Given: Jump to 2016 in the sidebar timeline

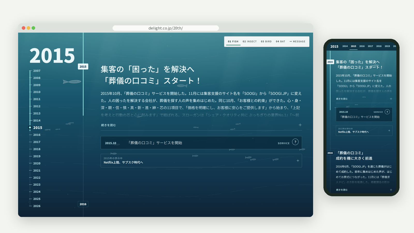Looking at the screenshot, I should pyautogui.click(x=37, y=135).
